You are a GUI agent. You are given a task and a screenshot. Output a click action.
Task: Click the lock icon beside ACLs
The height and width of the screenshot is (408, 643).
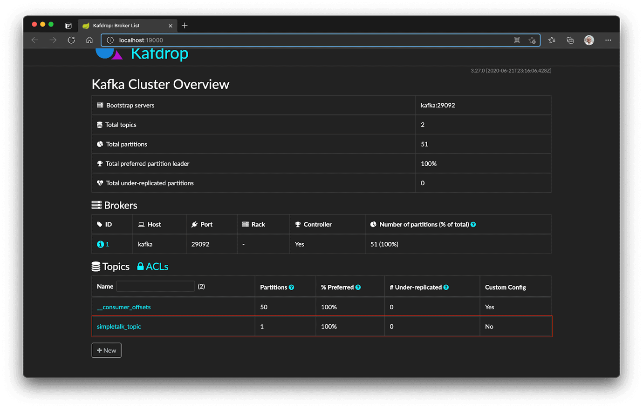pos(140,267)
